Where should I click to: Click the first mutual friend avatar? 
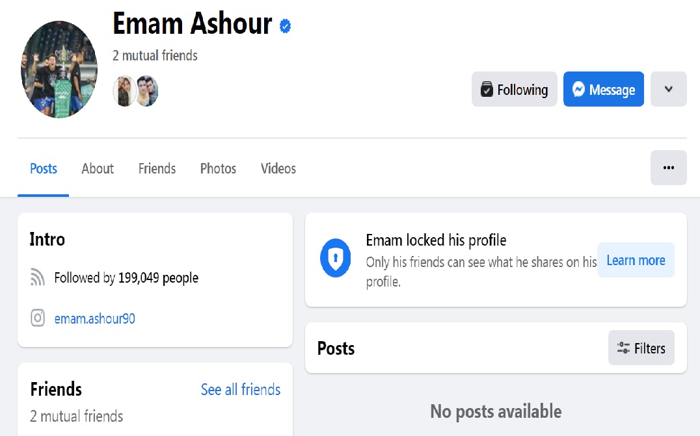124,90
